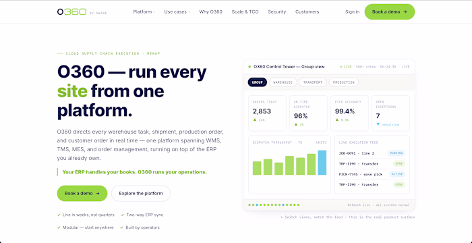Click the O360 Control Tower — Group view title
Viewport: 472px width, 243px height.
click(289, 67)
